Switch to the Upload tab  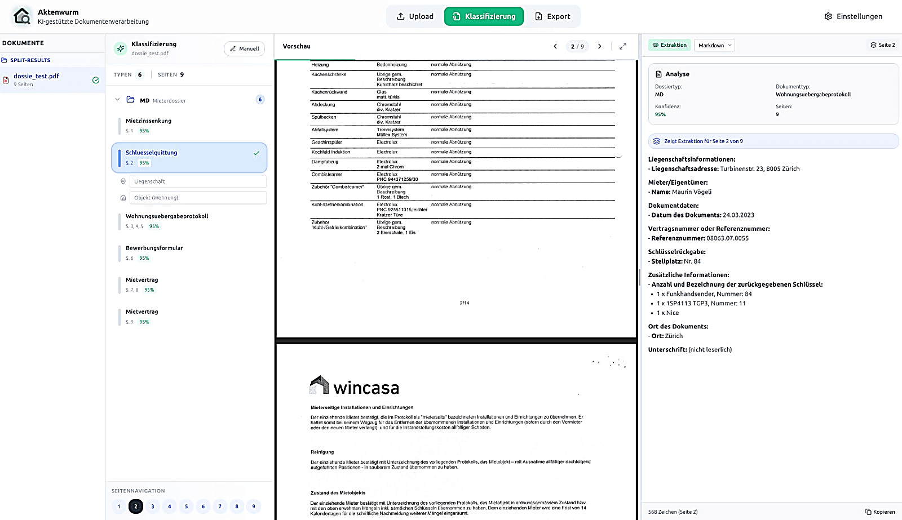[415, 16]
